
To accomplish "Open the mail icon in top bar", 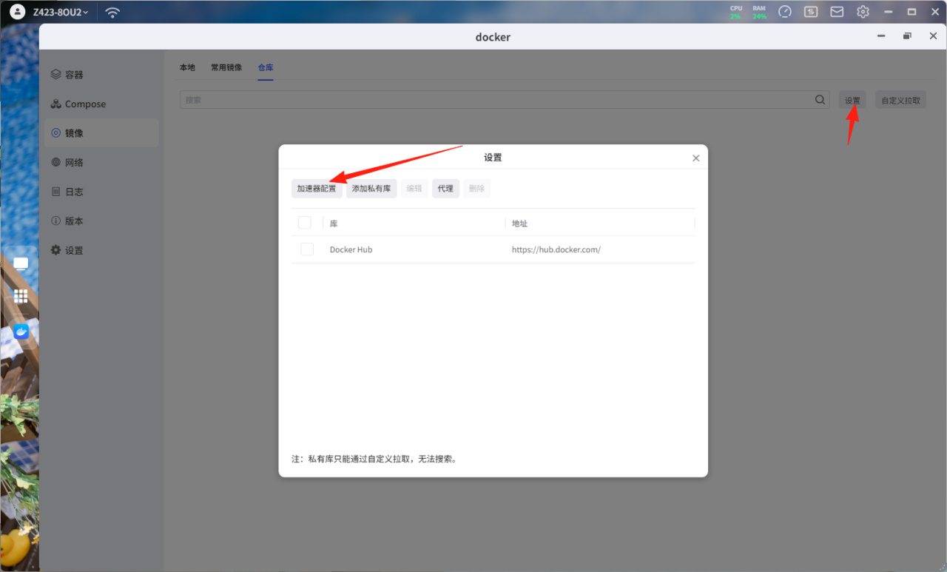I will click(837, 12).
